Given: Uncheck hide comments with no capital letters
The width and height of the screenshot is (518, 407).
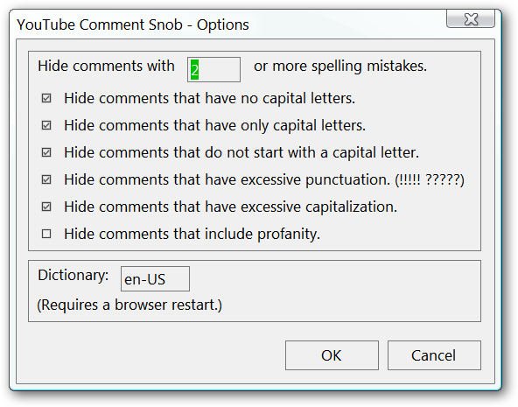Looking at the screenshot, I should [46, 98].
